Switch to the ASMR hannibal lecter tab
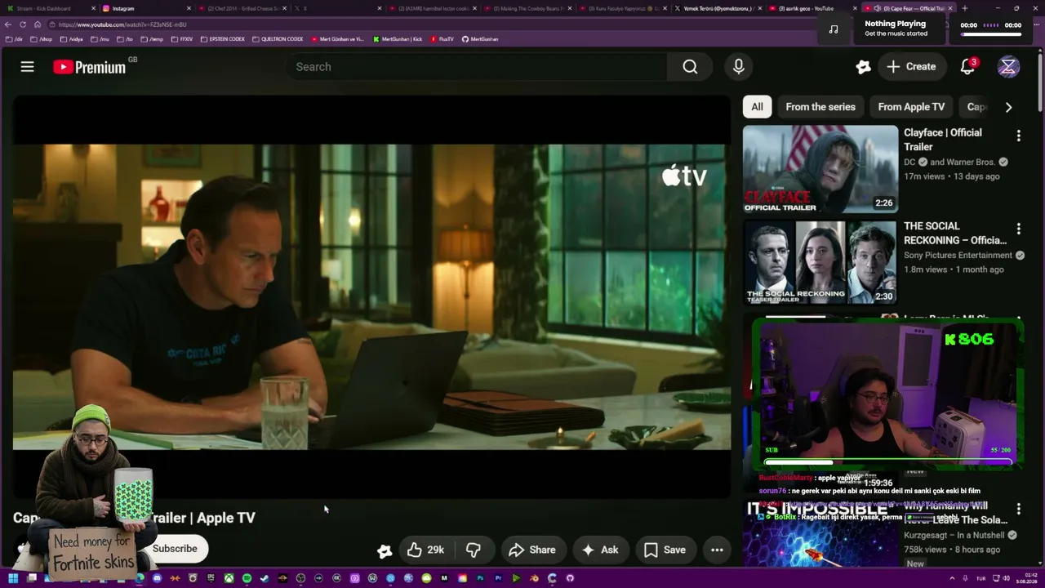1045x588 pixels. [433, 8]
